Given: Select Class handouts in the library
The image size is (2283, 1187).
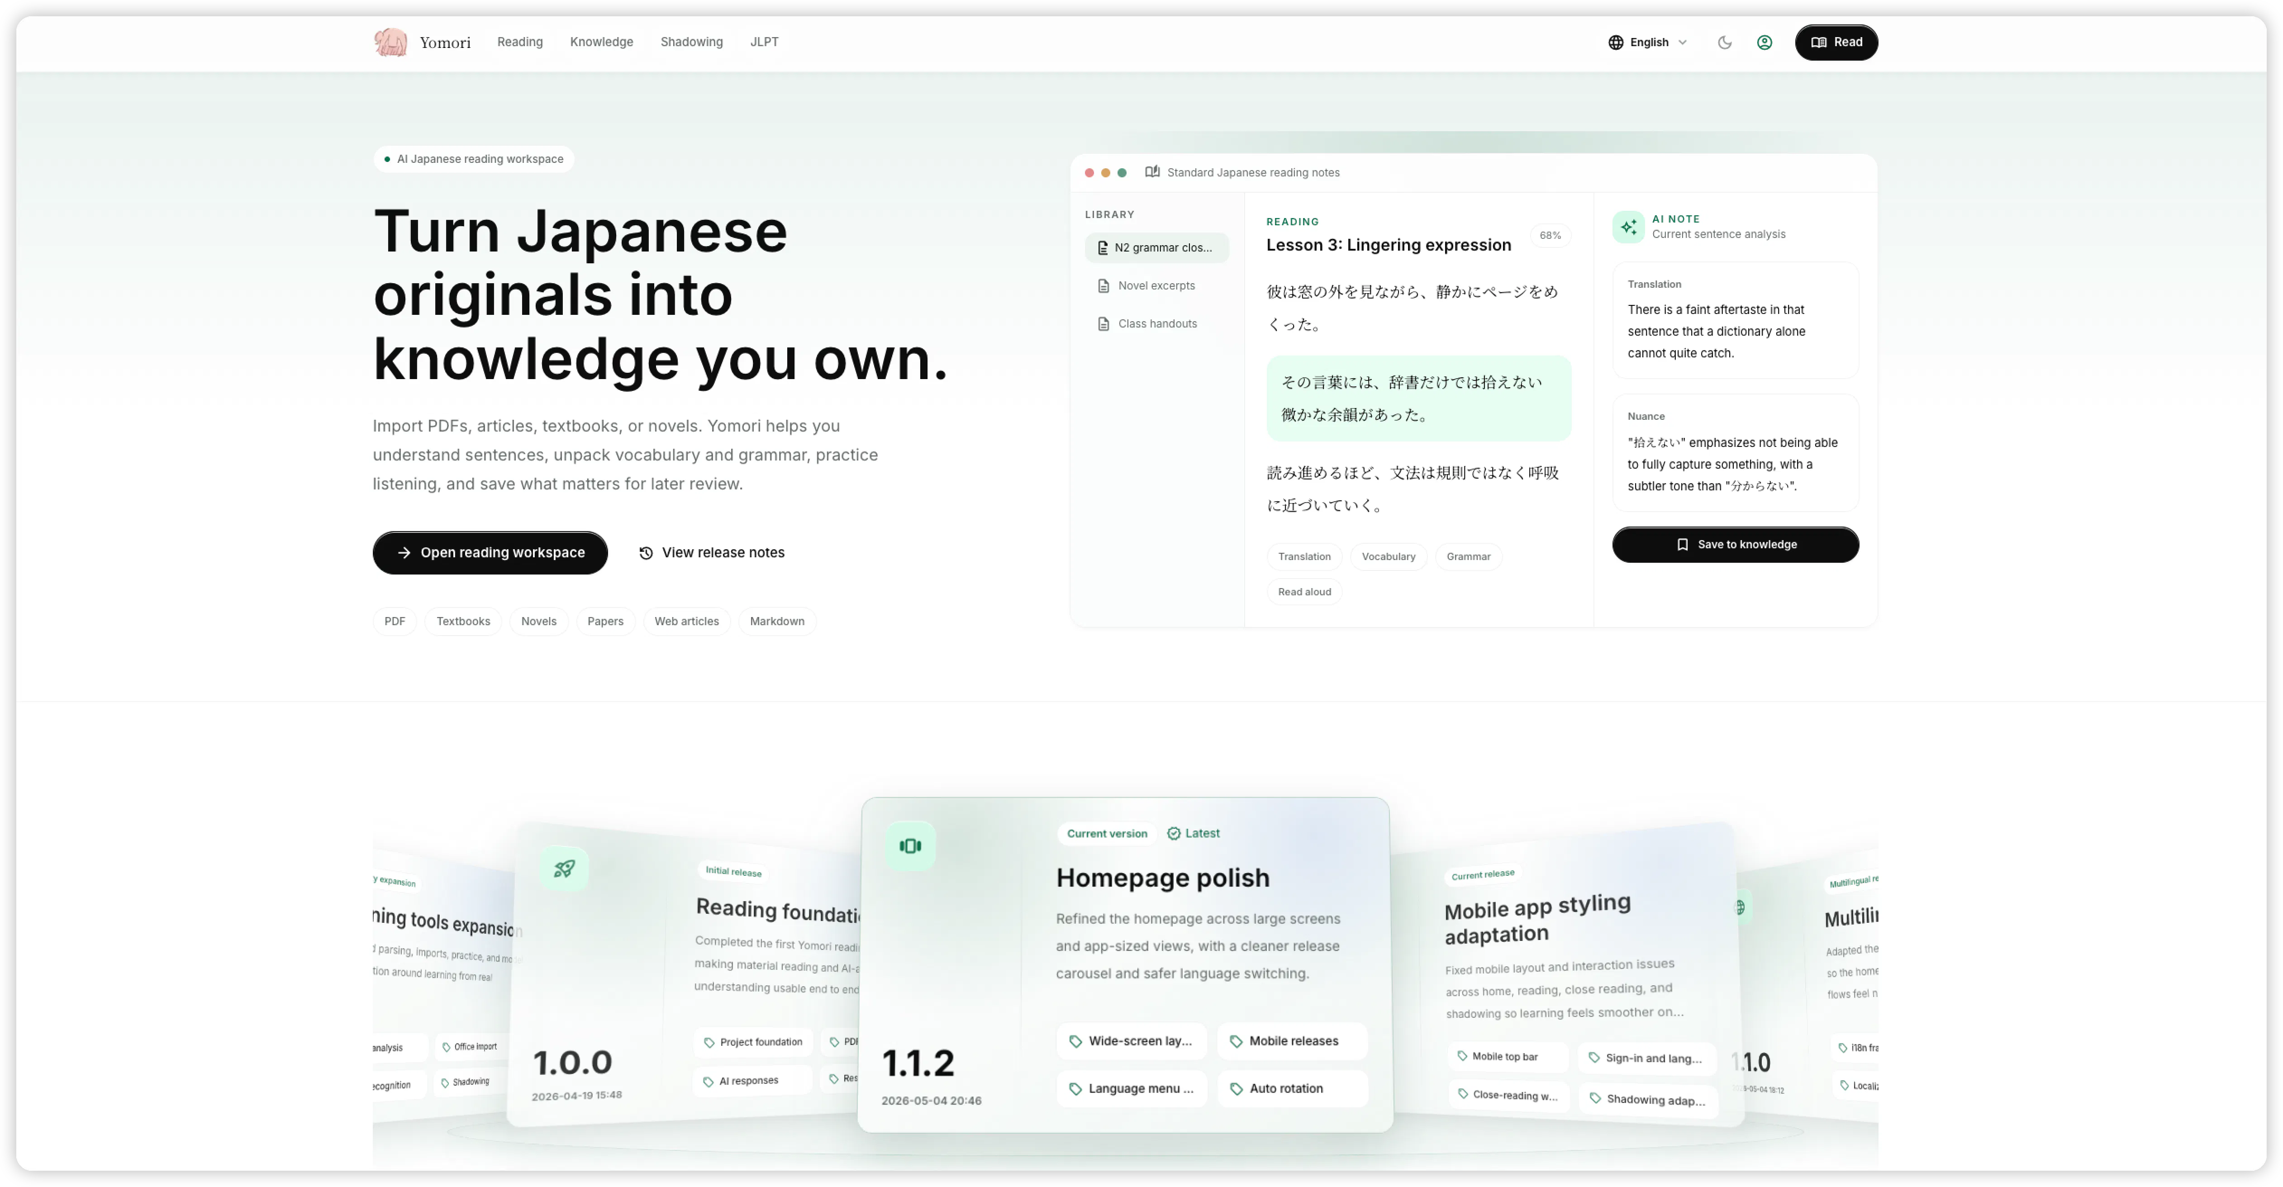Looking at the screenshot, I should click(1156, 323).
